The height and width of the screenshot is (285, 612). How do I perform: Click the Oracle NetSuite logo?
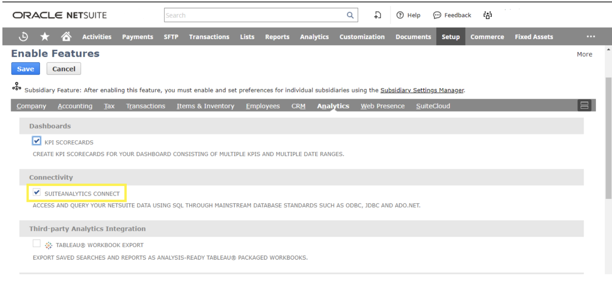click(x=60, y=15)
